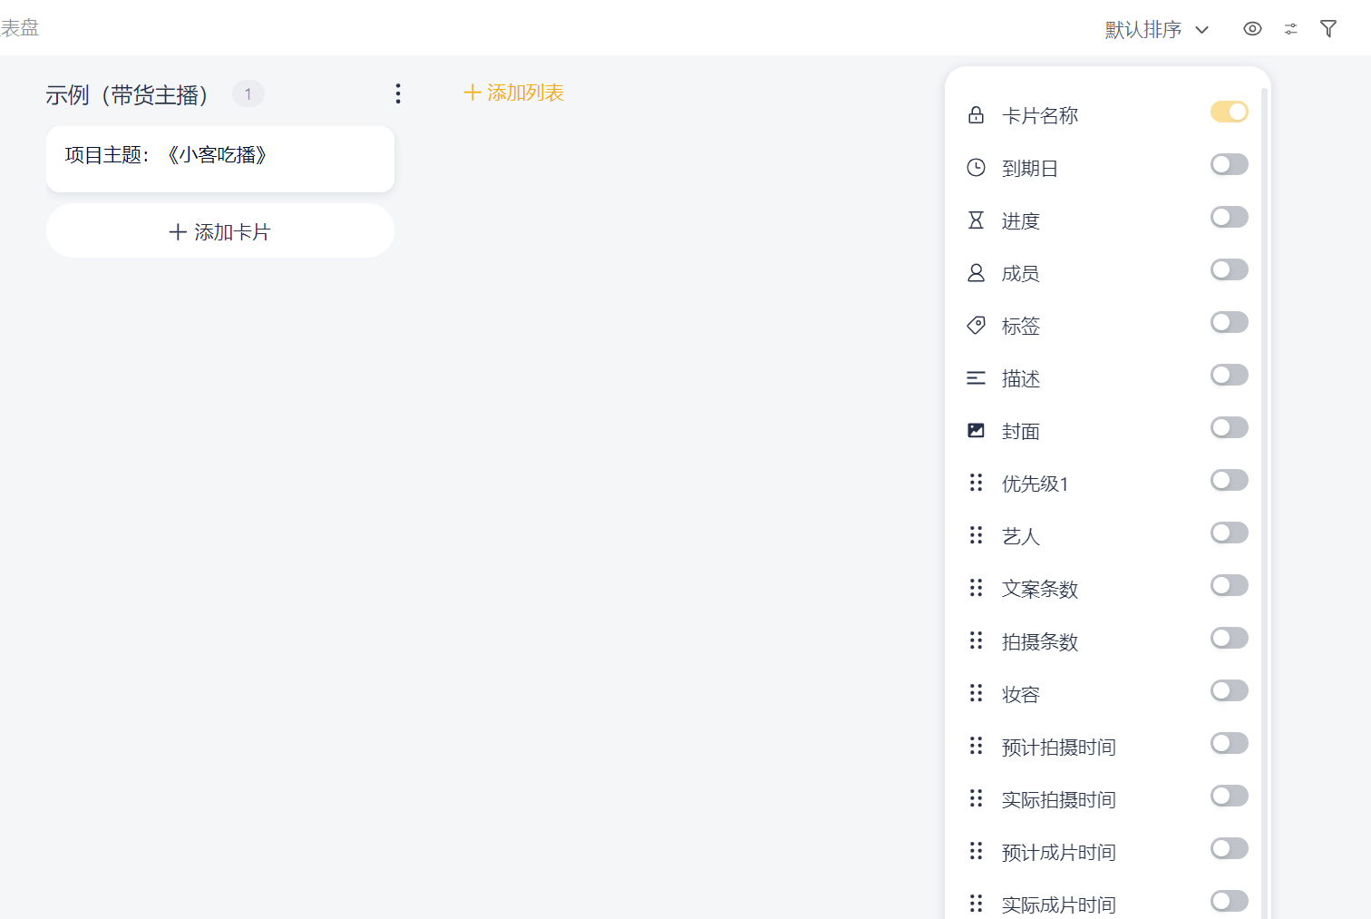Viewport: 1371px width, 919px height.
Task: Click the drag handle beside 优先级1
Action: tap(976, 483)
